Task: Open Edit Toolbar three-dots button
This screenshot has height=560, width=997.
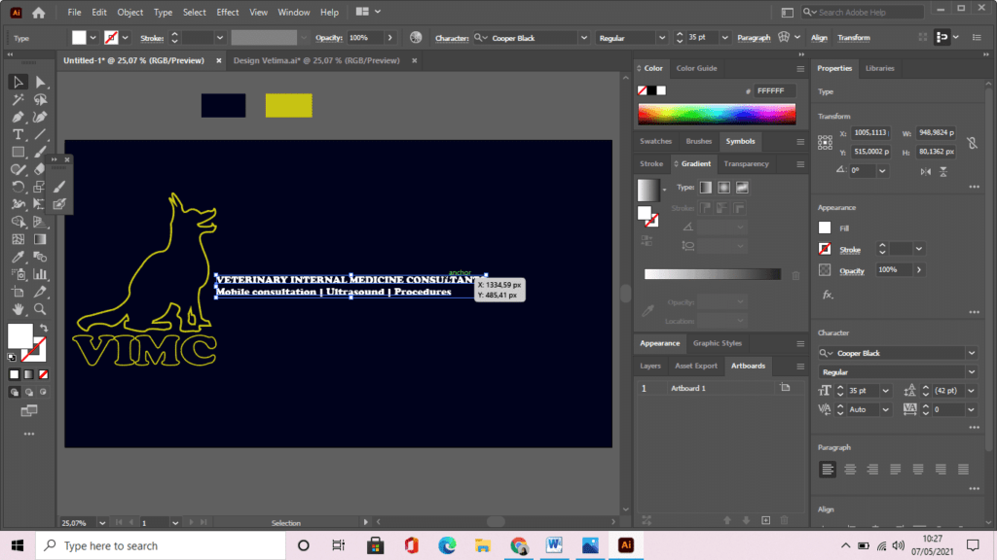Action: point(28,435)
